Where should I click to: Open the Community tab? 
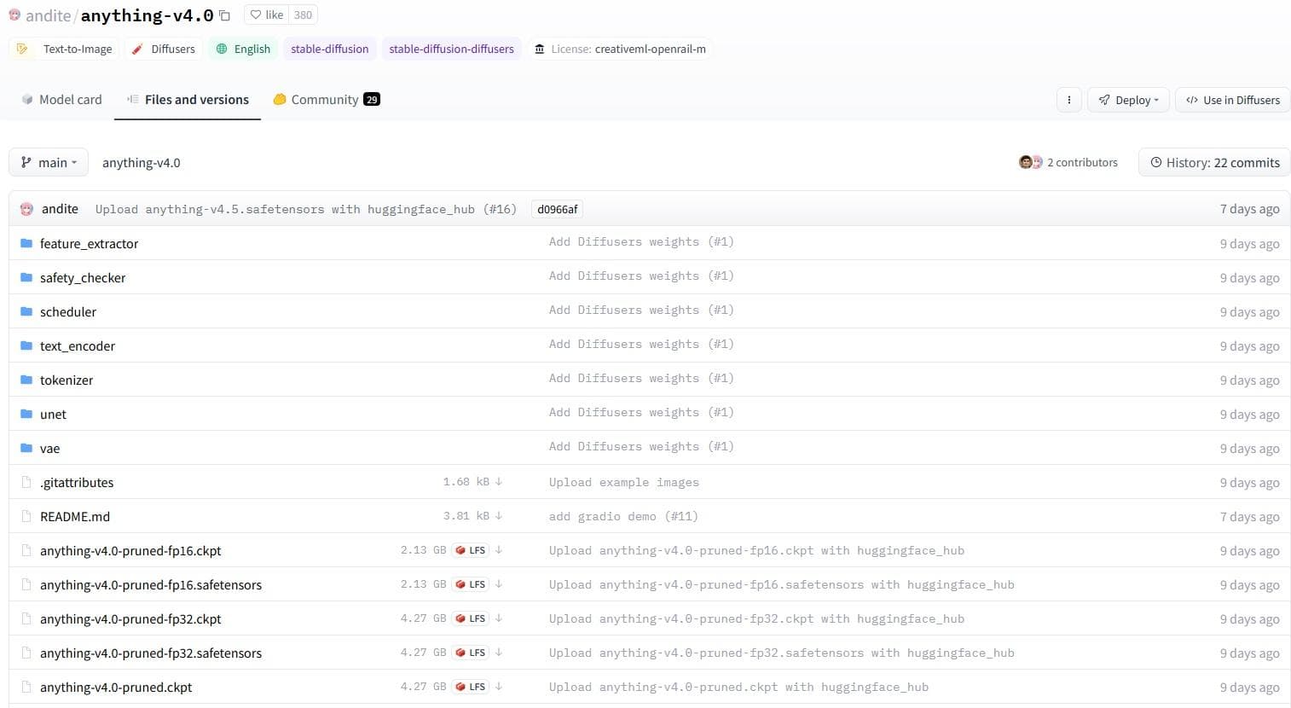click(x=326, y=100)
